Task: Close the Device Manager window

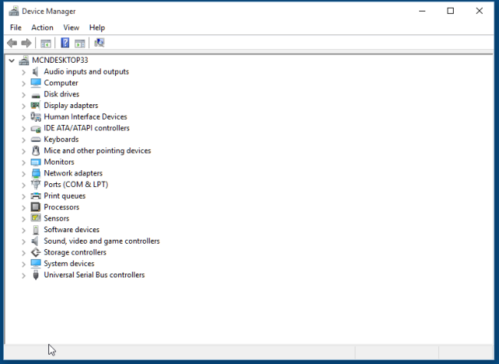Action: click(x=479, y=11)
